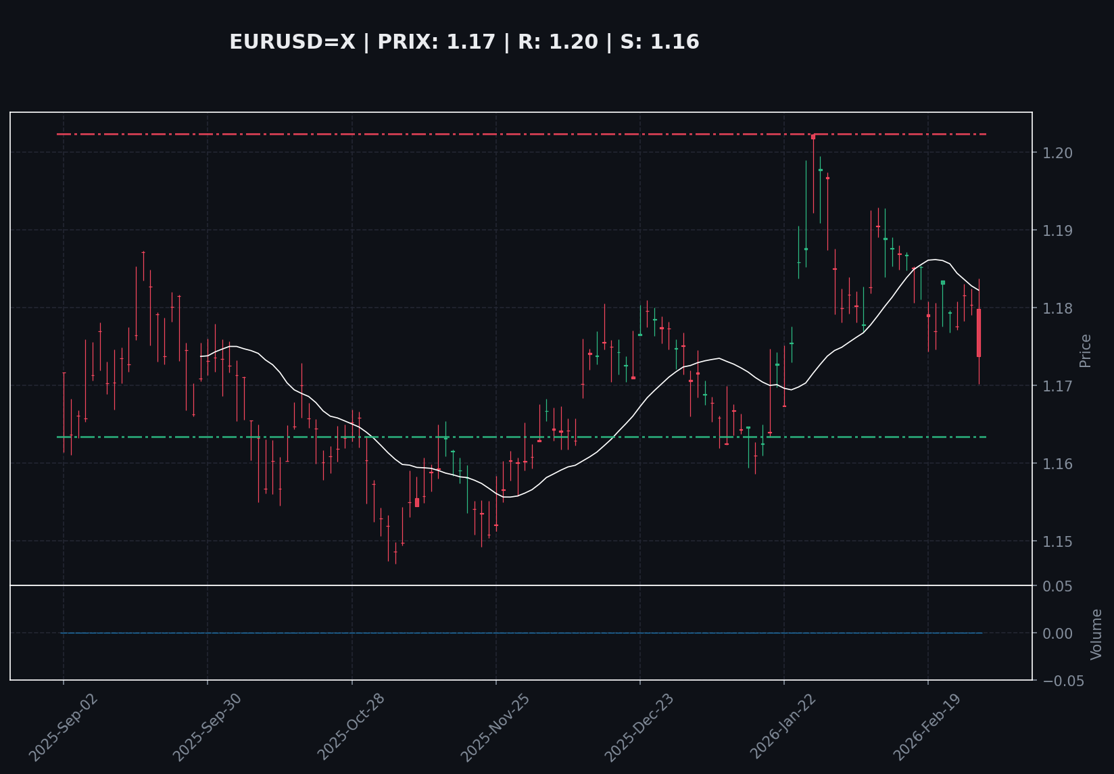Click the 1.20 price axis label

pyautogui.click(x=1055, y=153)
